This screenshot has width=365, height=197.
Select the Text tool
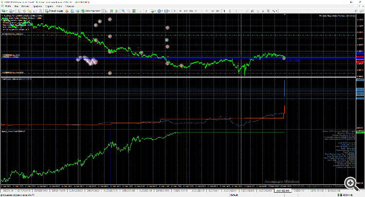[263, 11]
